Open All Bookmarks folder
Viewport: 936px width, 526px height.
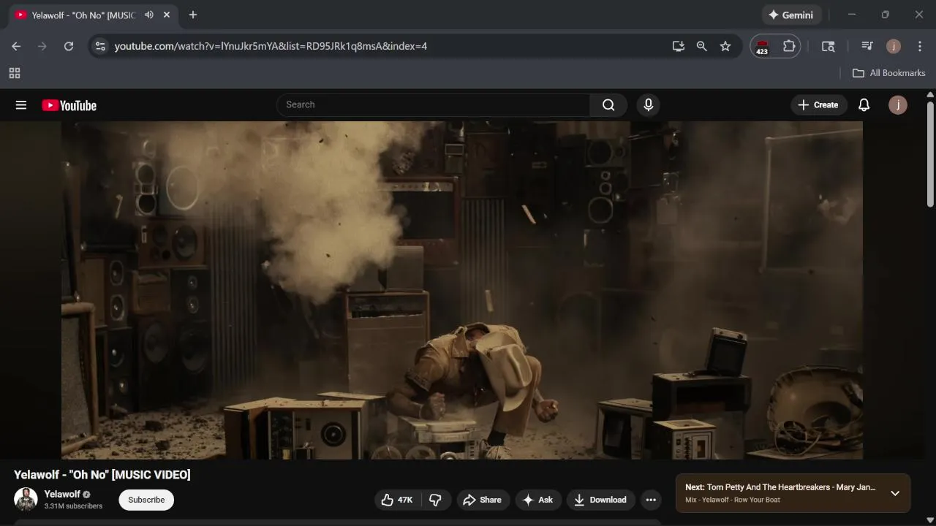(889, 73)
